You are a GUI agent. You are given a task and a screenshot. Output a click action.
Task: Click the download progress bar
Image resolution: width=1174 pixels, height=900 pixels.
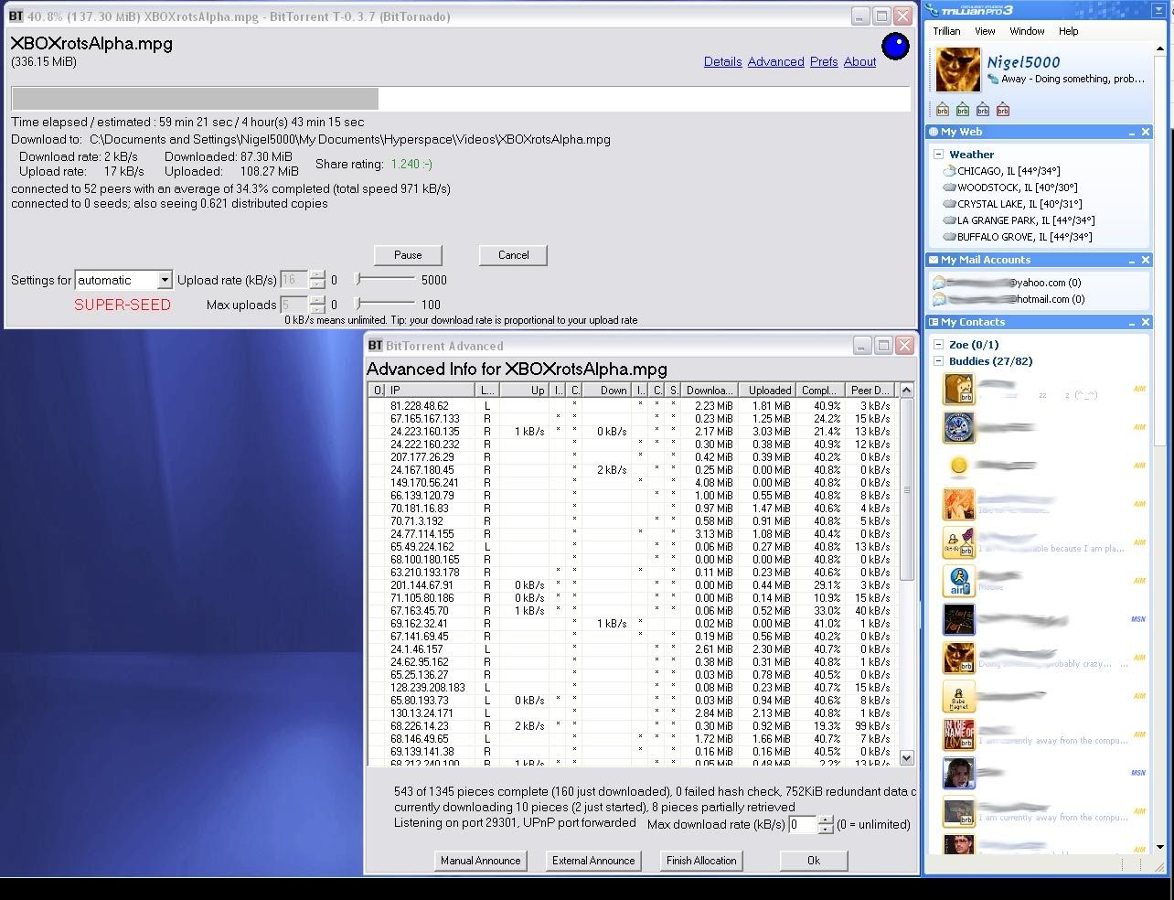click(x=461, y=99)
